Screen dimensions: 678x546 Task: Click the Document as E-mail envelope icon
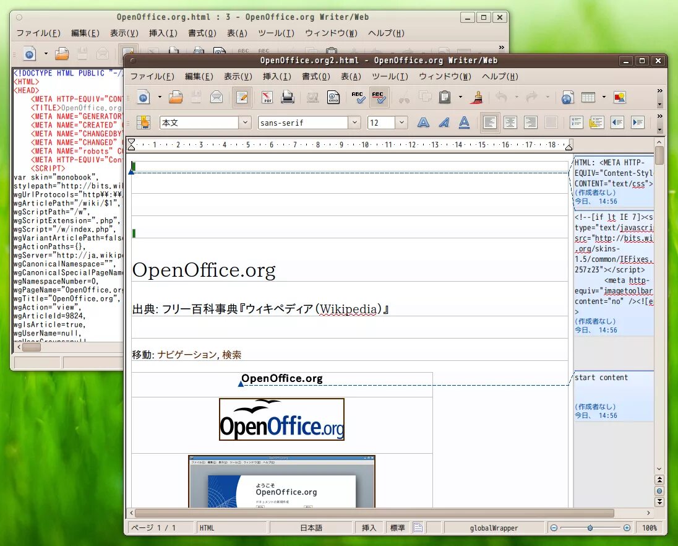pyautogui.click(x=217, y=97)
